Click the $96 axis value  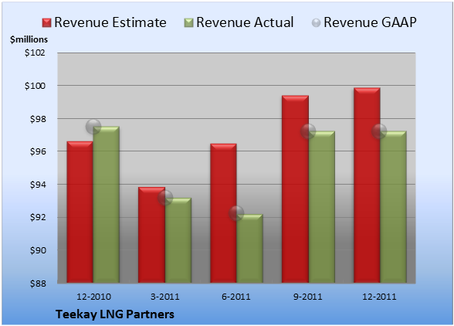38,151
